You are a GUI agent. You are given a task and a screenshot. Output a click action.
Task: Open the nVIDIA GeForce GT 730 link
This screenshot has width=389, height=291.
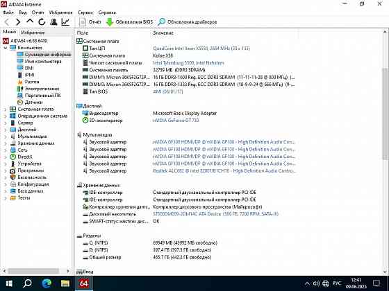click(x=176, y=121)
